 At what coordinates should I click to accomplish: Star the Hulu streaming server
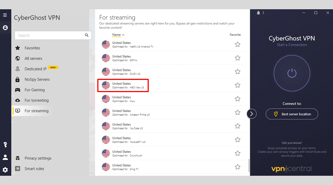click(238, 99)
